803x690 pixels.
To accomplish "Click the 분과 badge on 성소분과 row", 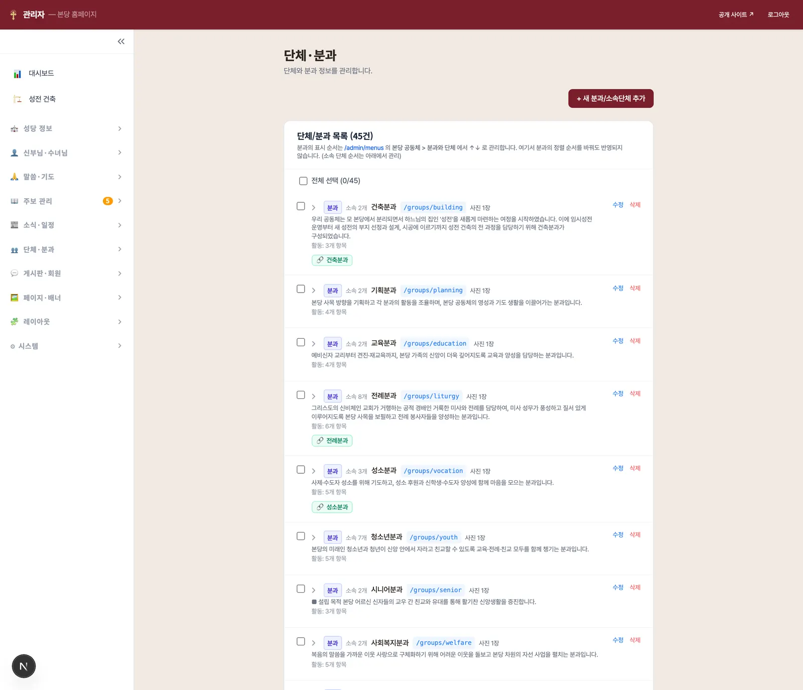I will coord(332,471).
